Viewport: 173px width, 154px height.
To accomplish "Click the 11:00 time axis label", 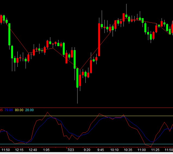I will [141, 150].
